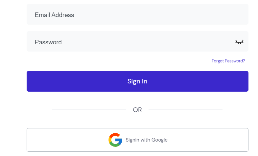
Task: Select the multicolored G icon
Action: [115, 140]
